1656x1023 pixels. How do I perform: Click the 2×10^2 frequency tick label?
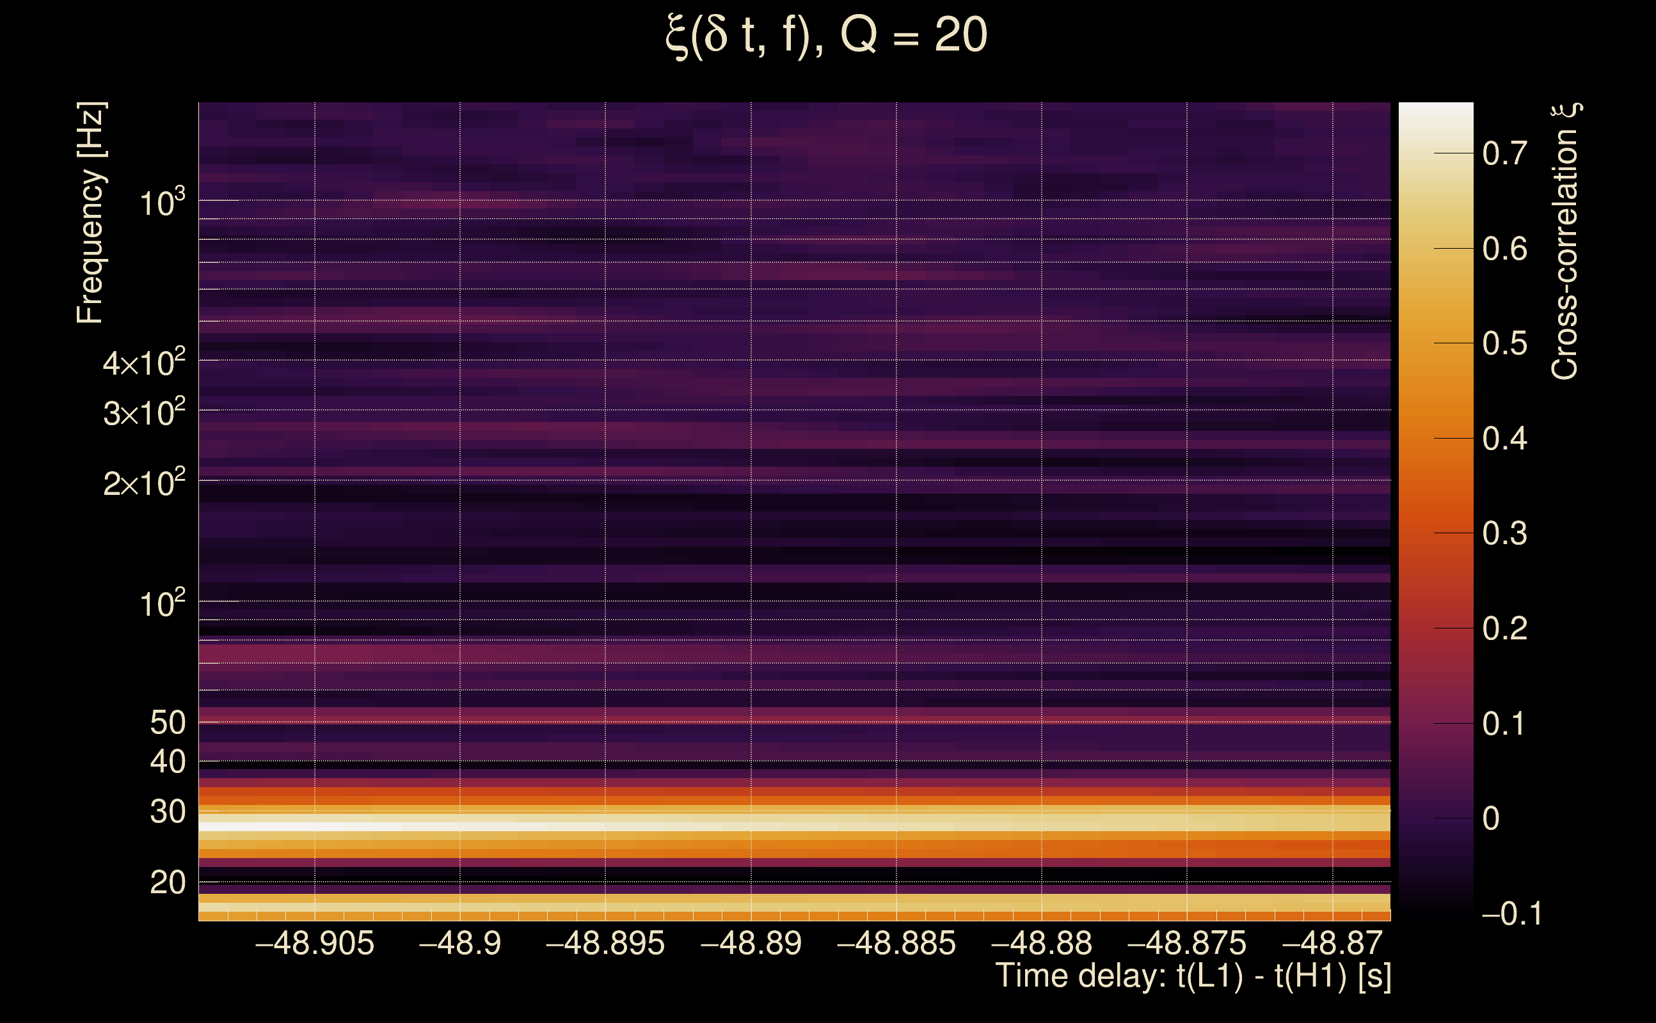[143, 481]
